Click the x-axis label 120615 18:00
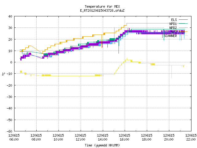 147,138
